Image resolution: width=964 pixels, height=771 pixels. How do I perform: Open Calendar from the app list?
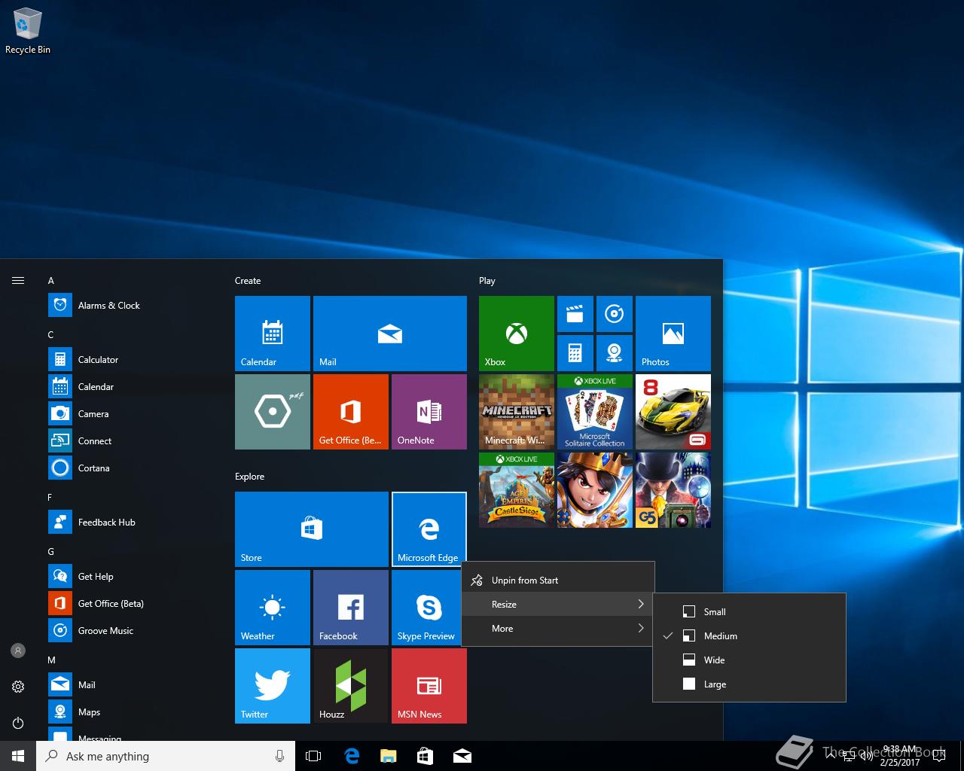[134, 387]
